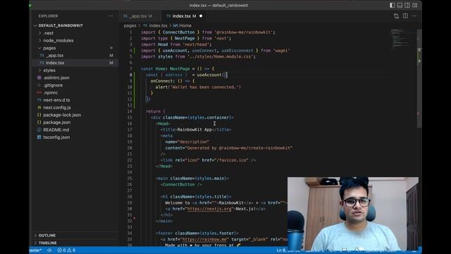Open tsconfig.json file
This screenshot has width=451, height=254.
[56, 138]
